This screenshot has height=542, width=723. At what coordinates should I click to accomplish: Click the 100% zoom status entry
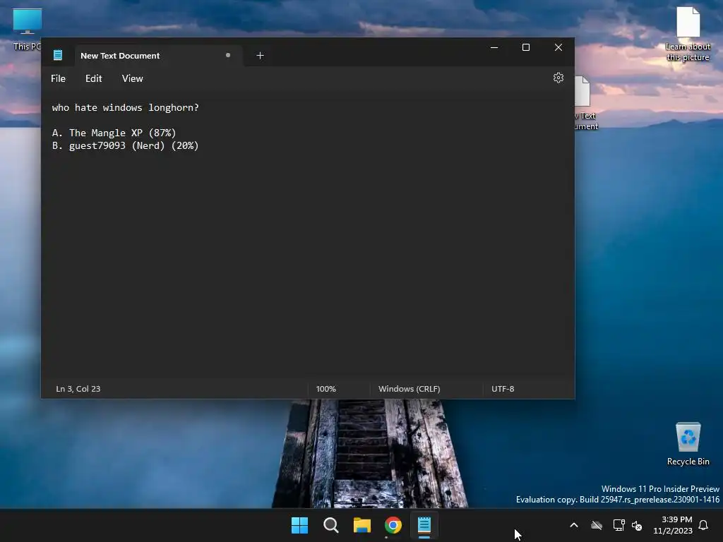[326, 389]
